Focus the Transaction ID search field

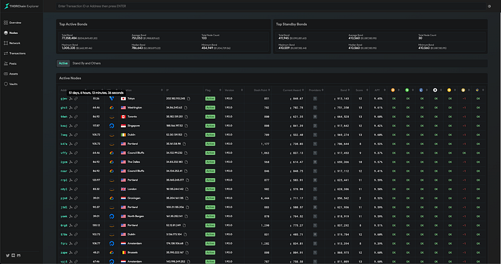point(271,6)
